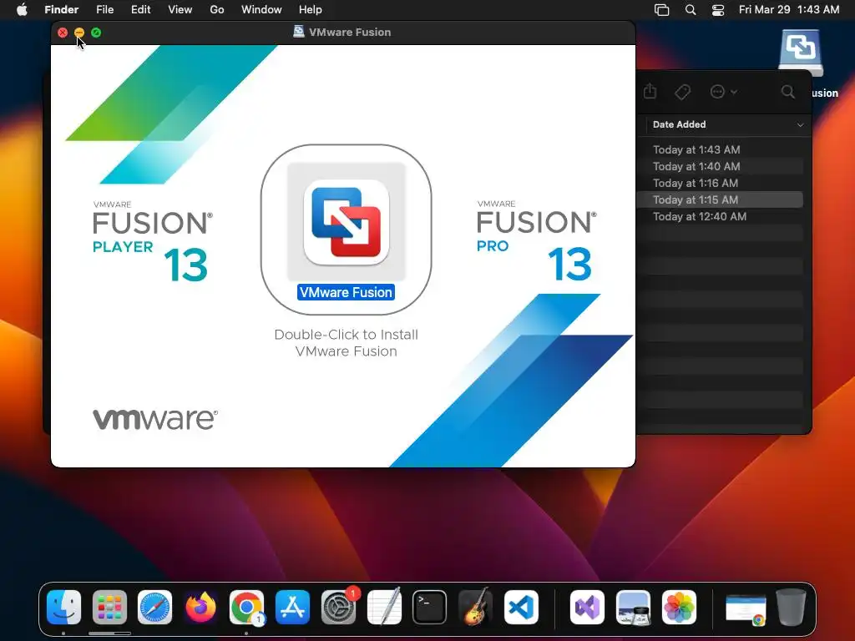Open Preview app in the Dock
The width and height of the screenshot is (855, 641).
coord(633,607)
